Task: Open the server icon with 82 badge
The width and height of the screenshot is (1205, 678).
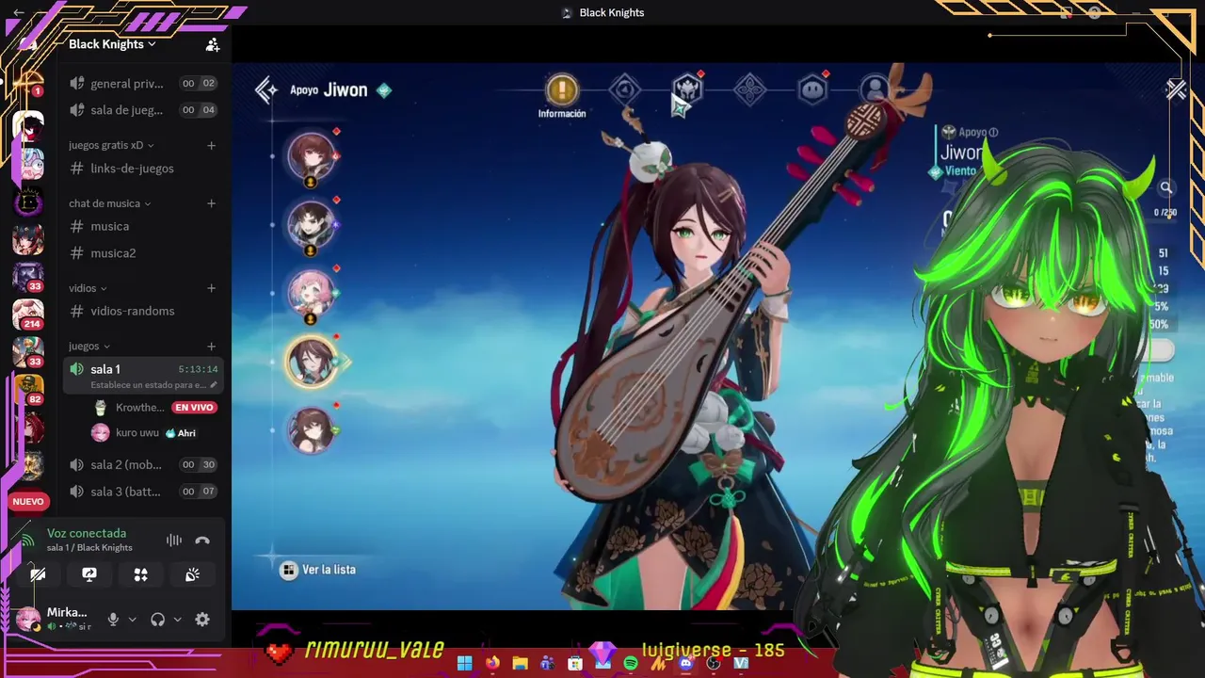Action: [x=28, y=390]
